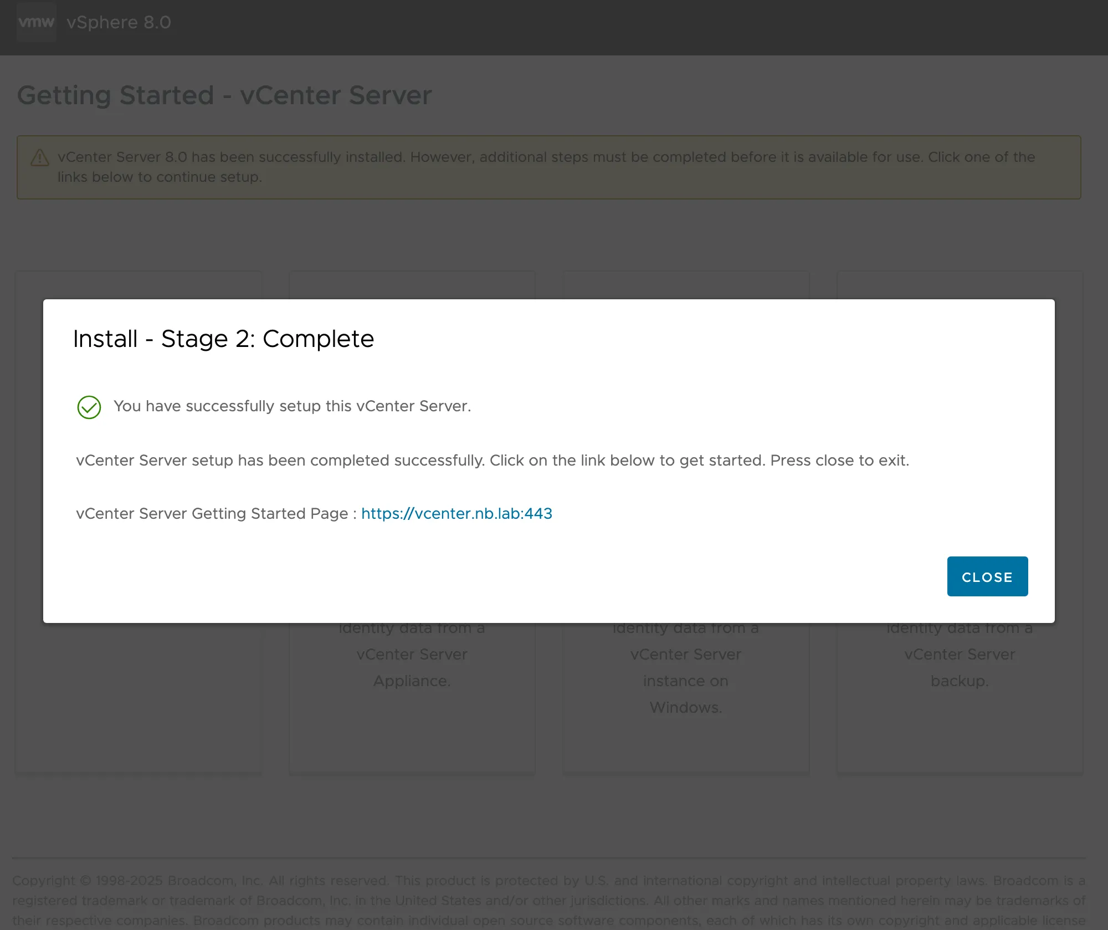Click the warning triangle icon in banner

40,158
